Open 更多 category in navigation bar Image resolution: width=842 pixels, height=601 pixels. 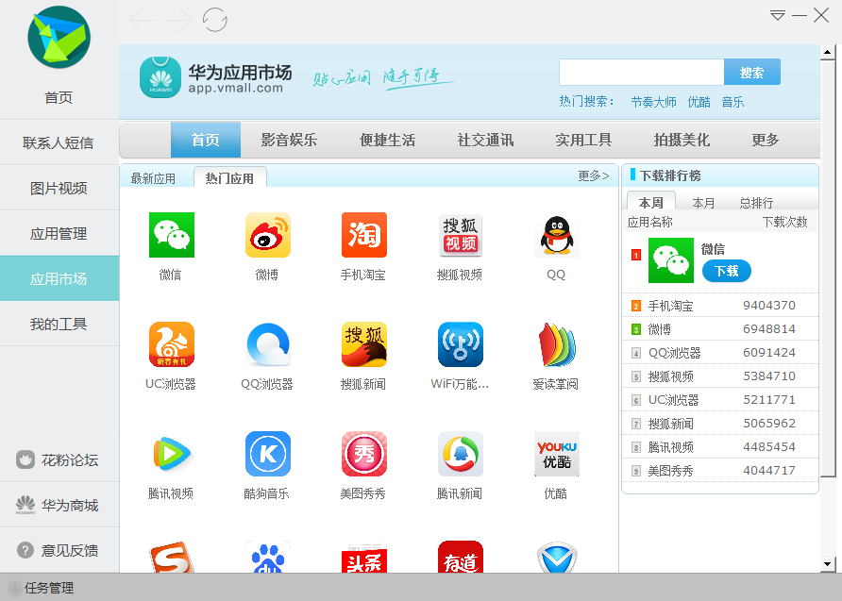[766, 140]
